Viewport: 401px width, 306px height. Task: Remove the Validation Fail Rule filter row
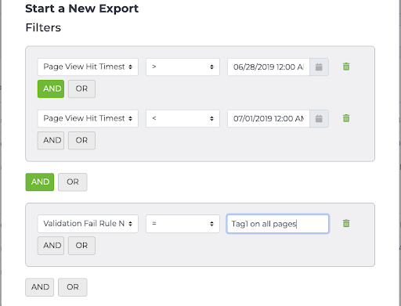click(x=346, y=224)
